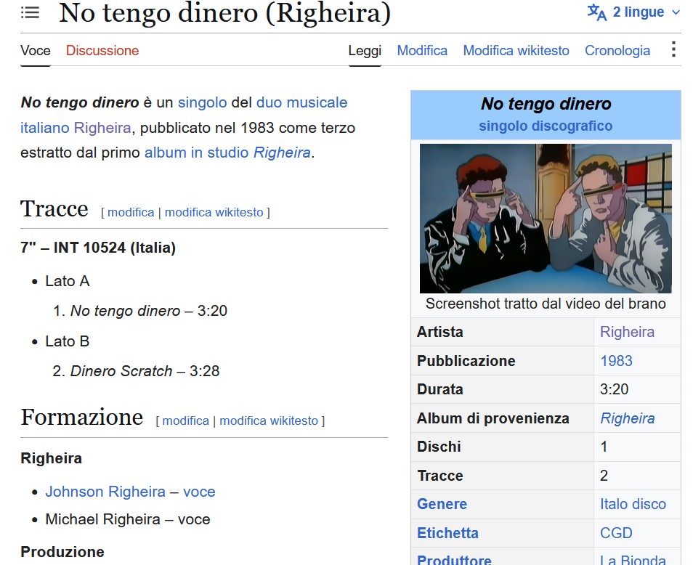
Task: Open singolo discografico link in infobox
Action: coord(546,126)
